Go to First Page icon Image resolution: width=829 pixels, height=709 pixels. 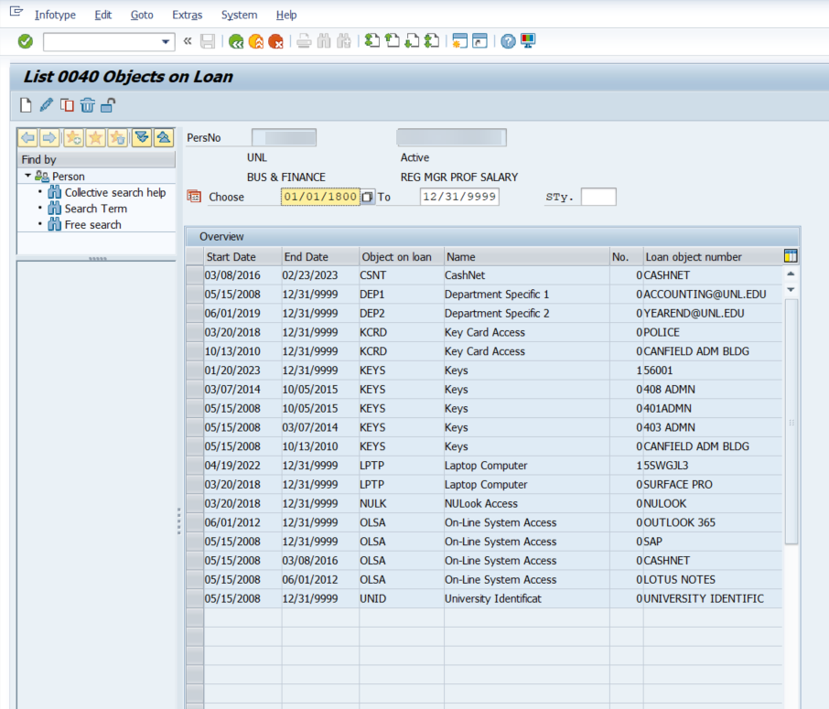click(372, 41)
